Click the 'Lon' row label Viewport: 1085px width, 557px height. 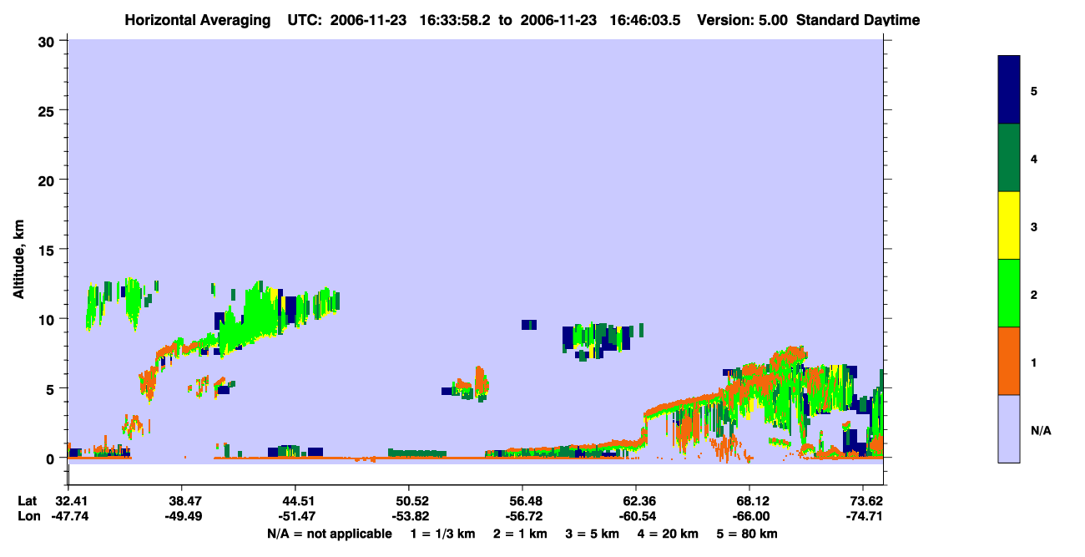pos(28,516)
